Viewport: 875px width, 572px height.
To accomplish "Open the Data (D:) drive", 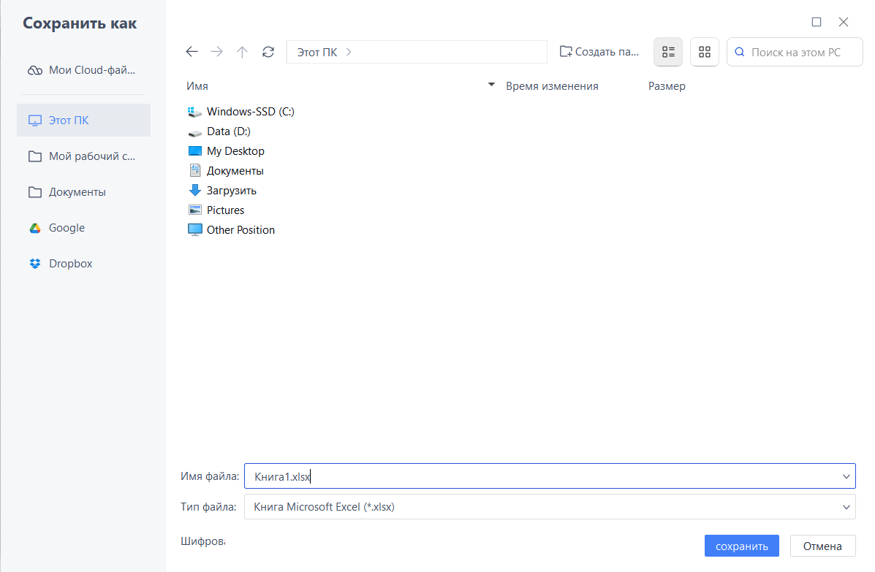I will [228, 131].
